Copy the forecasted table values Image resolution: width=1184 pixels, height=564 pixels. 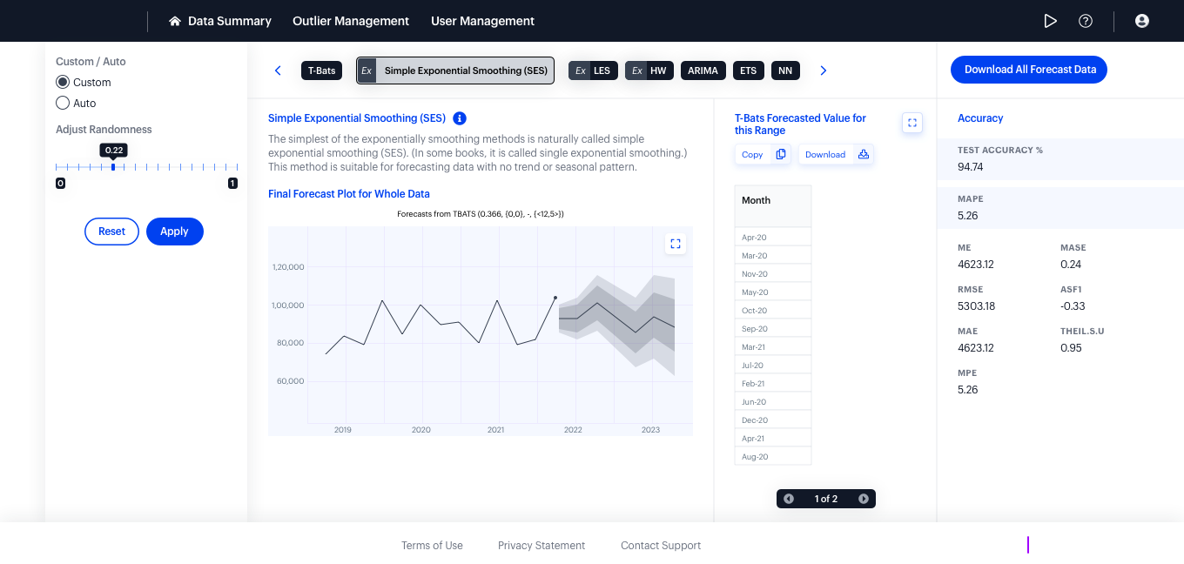[x=764, y=155]
